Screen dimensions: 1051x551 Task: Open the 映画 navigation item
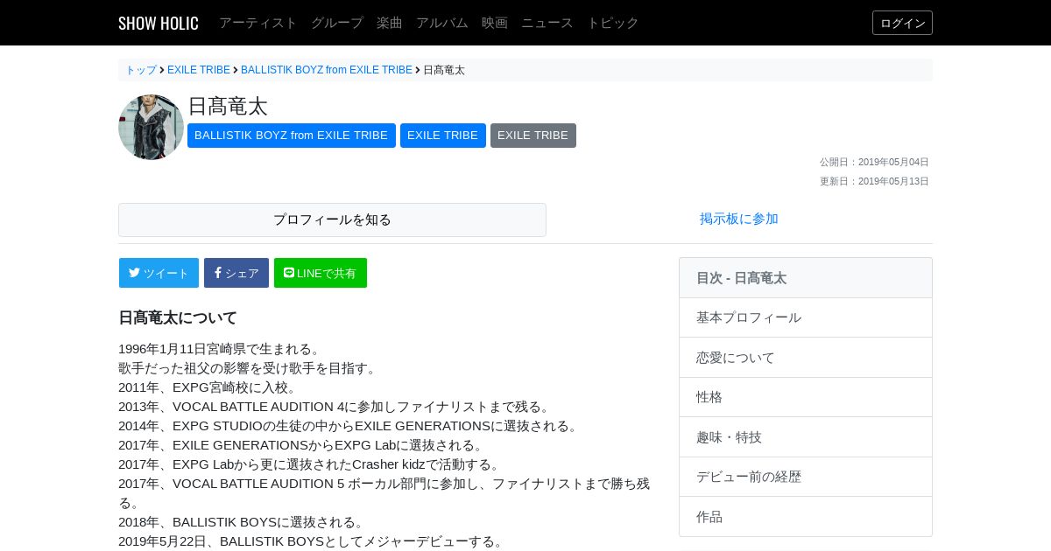coord(495,23)
